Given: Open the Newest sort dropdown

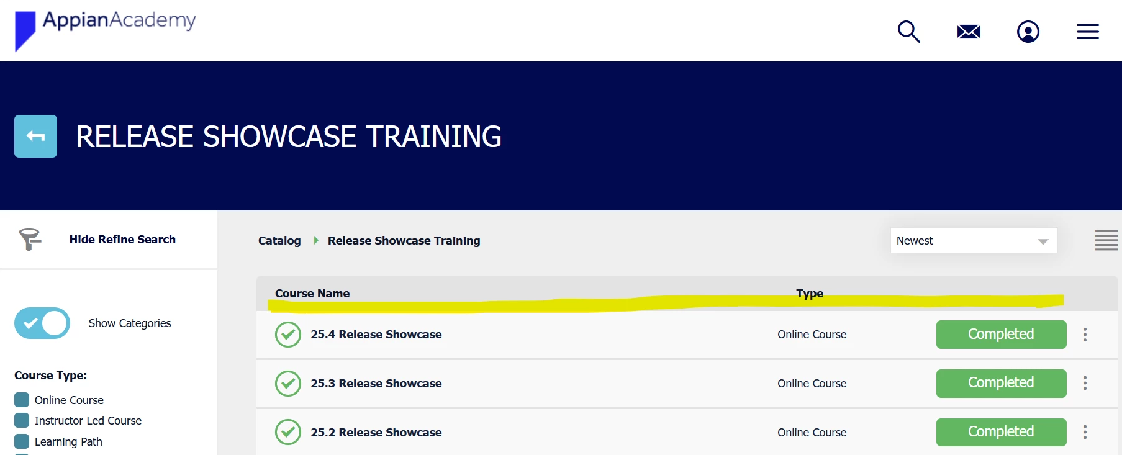Looking at the screenshot, I should coord(974,240).
